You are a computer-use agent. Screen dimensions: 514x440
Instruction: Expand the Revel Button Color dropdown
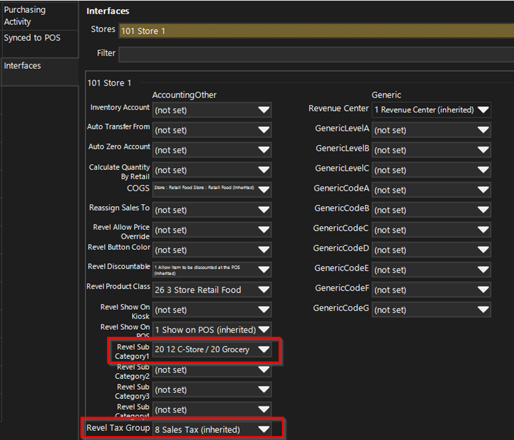[x=212, y=250]
